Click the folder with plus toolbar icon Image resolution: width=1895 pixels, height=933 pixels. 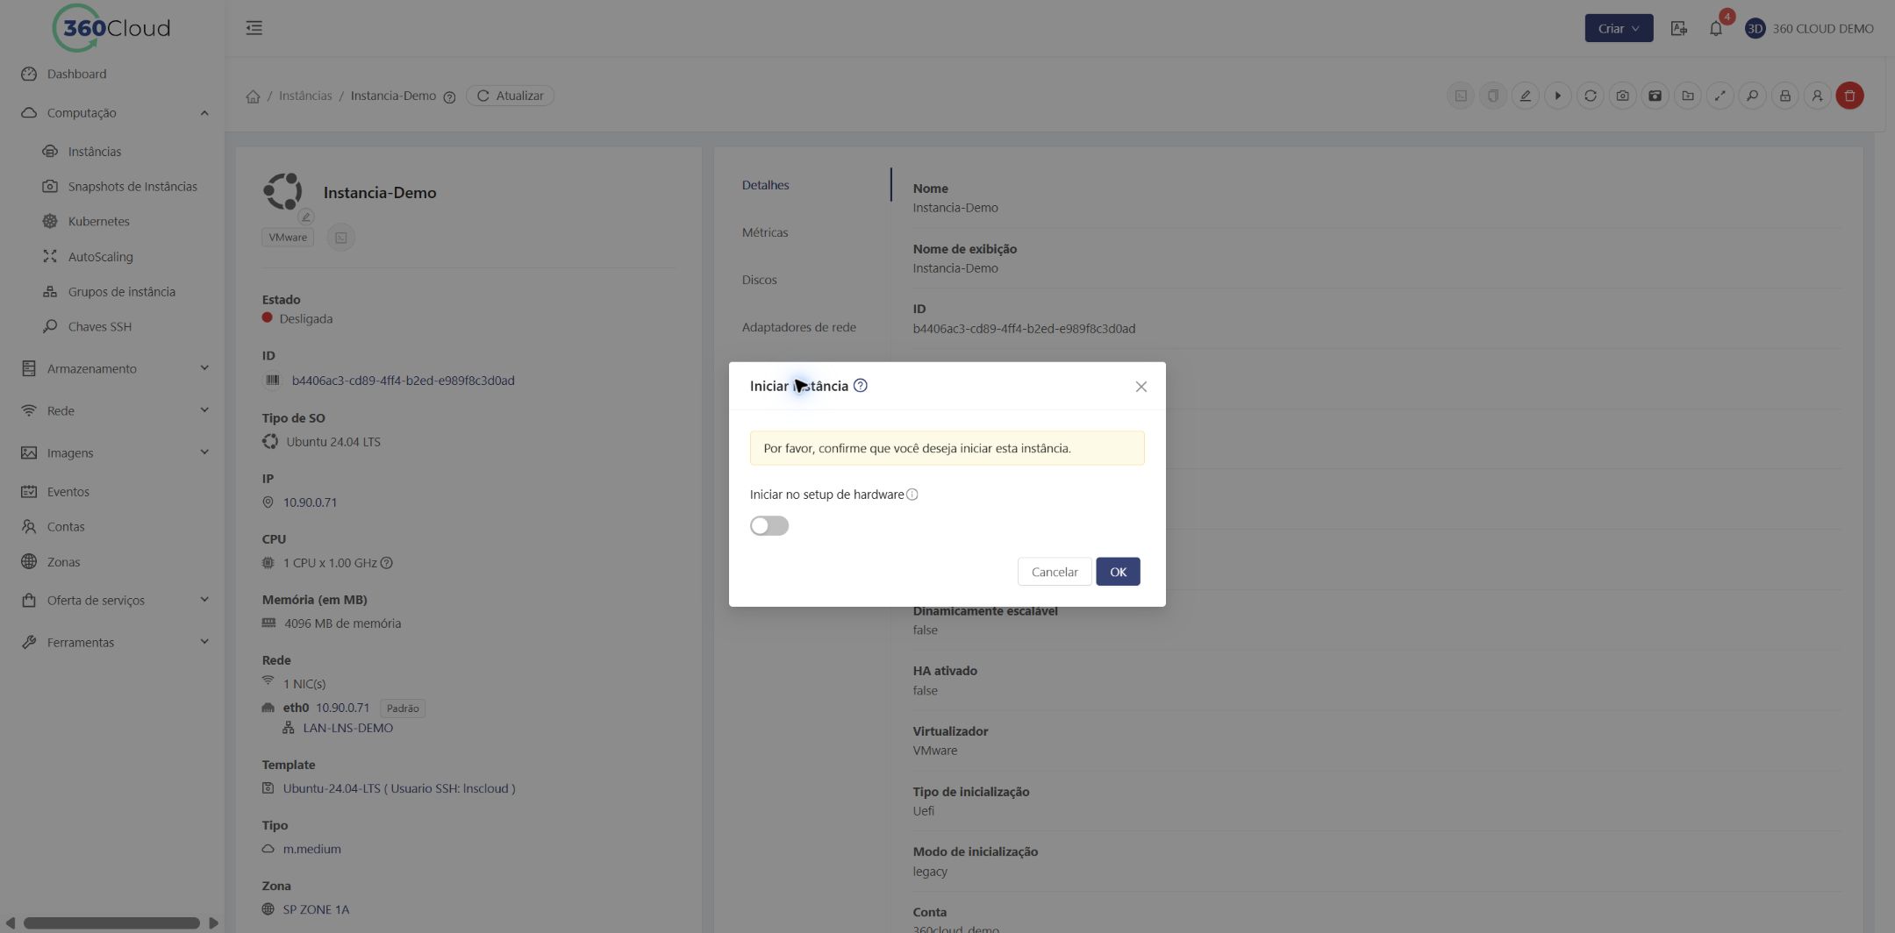(x=1687, y=96)
